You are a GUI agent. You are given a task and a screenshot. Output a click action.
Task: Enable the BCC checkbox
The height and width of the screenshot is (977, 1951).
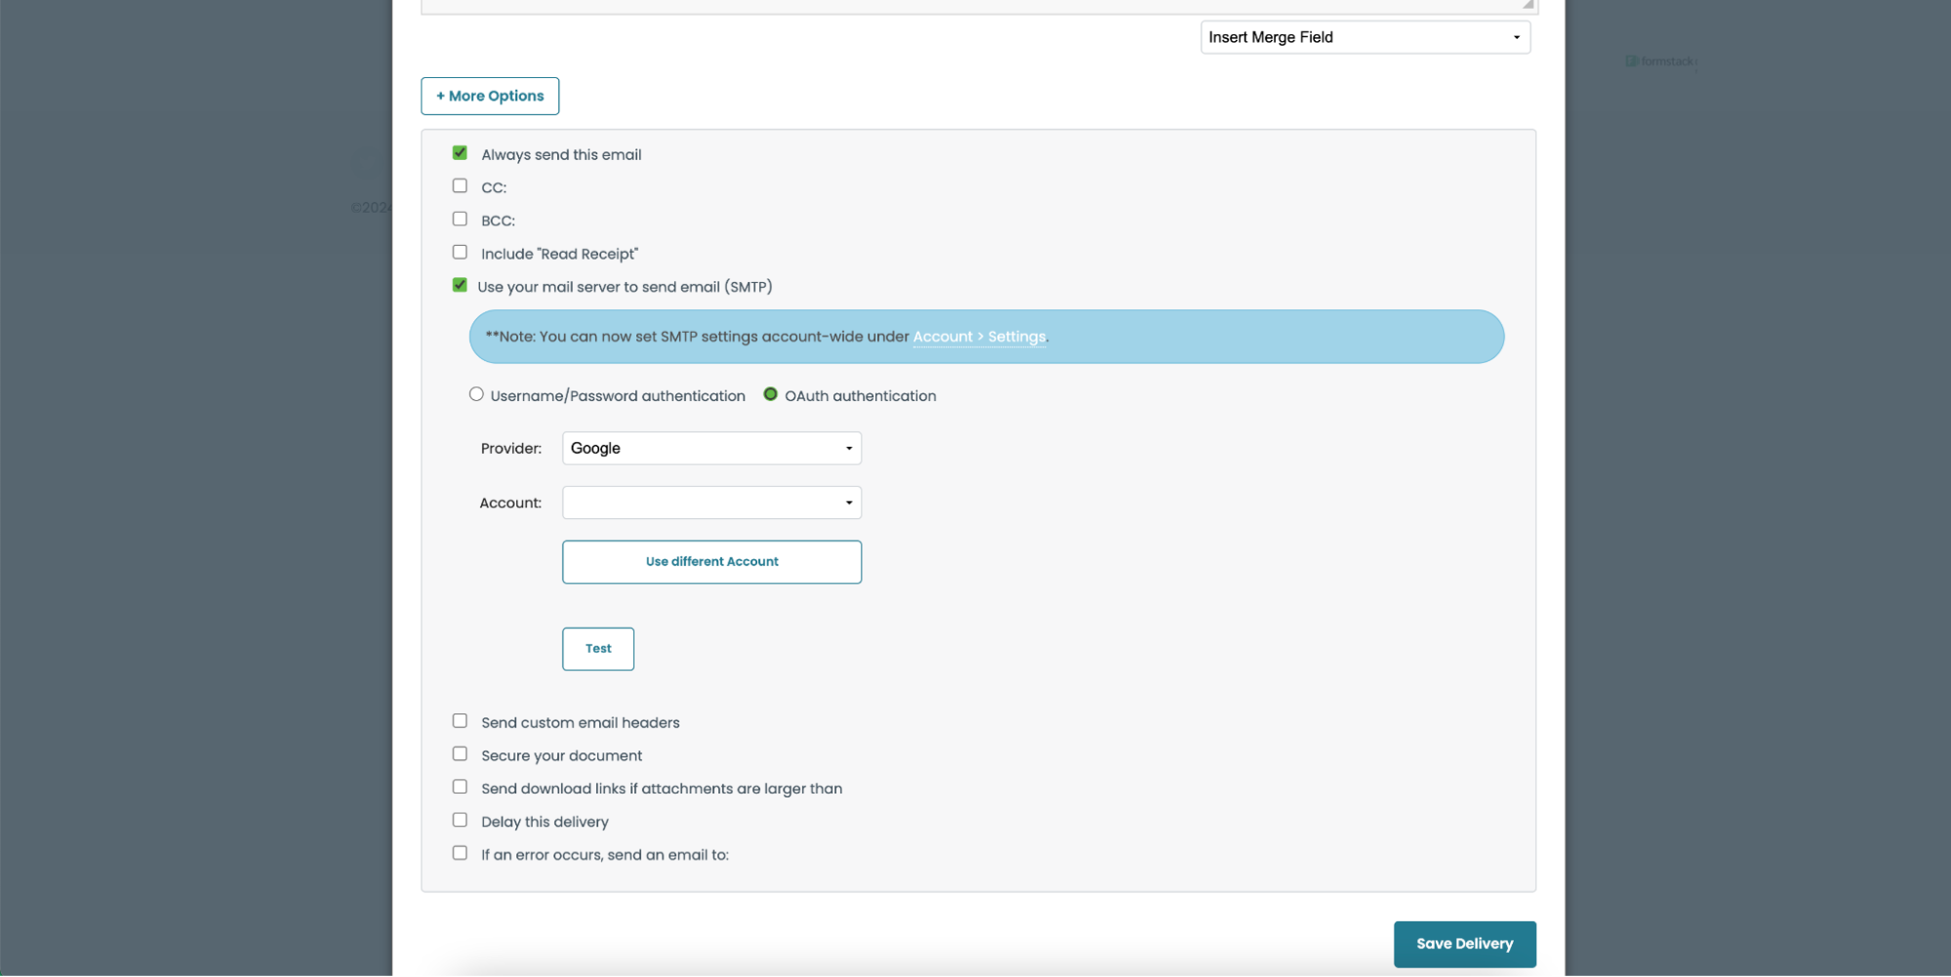460,220
